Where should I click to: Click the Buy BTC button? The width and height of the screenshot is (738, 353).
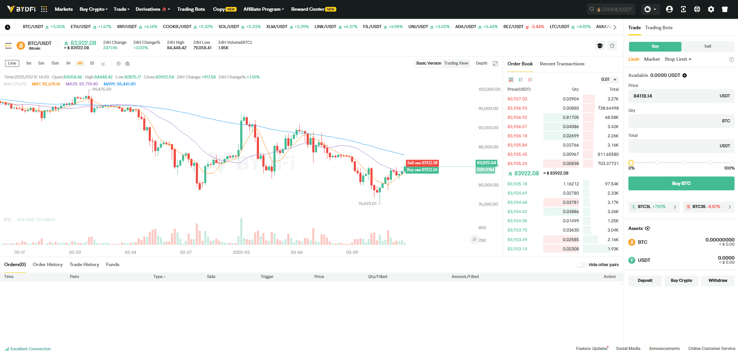(681, 183)
